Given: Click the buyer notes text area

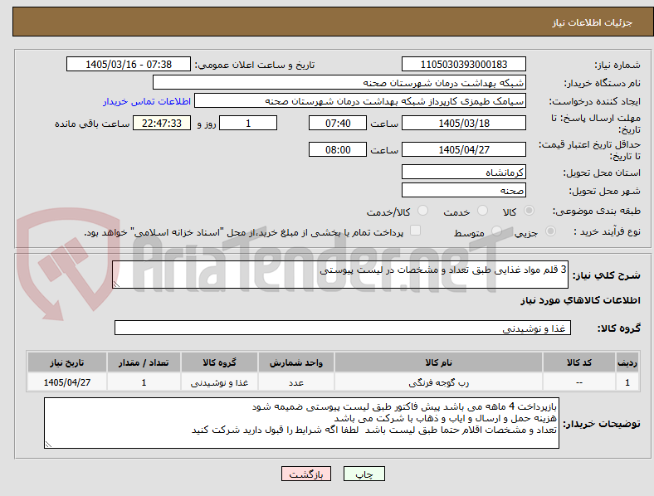Looking at the screenshot, I should pos(301,423).
